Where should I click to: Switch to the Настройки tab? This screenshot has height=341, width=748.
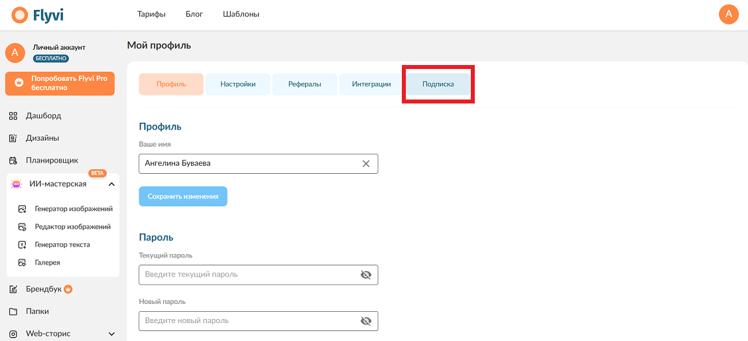(x=238, y=84)
